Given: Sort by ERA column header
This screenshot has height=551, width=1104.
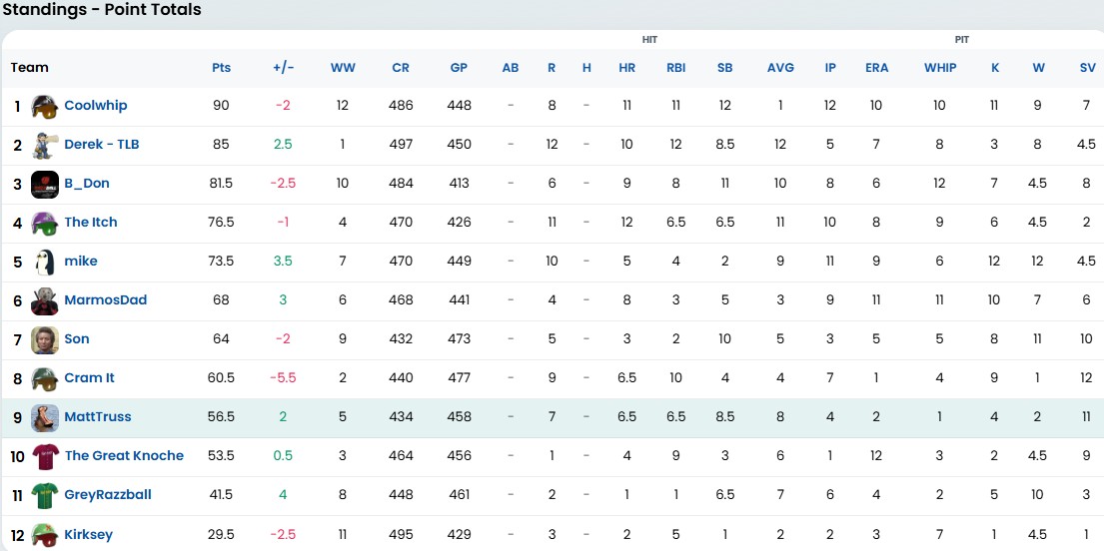Looking at the screenshot, I should pyautogui.click(x=876, y=68).
